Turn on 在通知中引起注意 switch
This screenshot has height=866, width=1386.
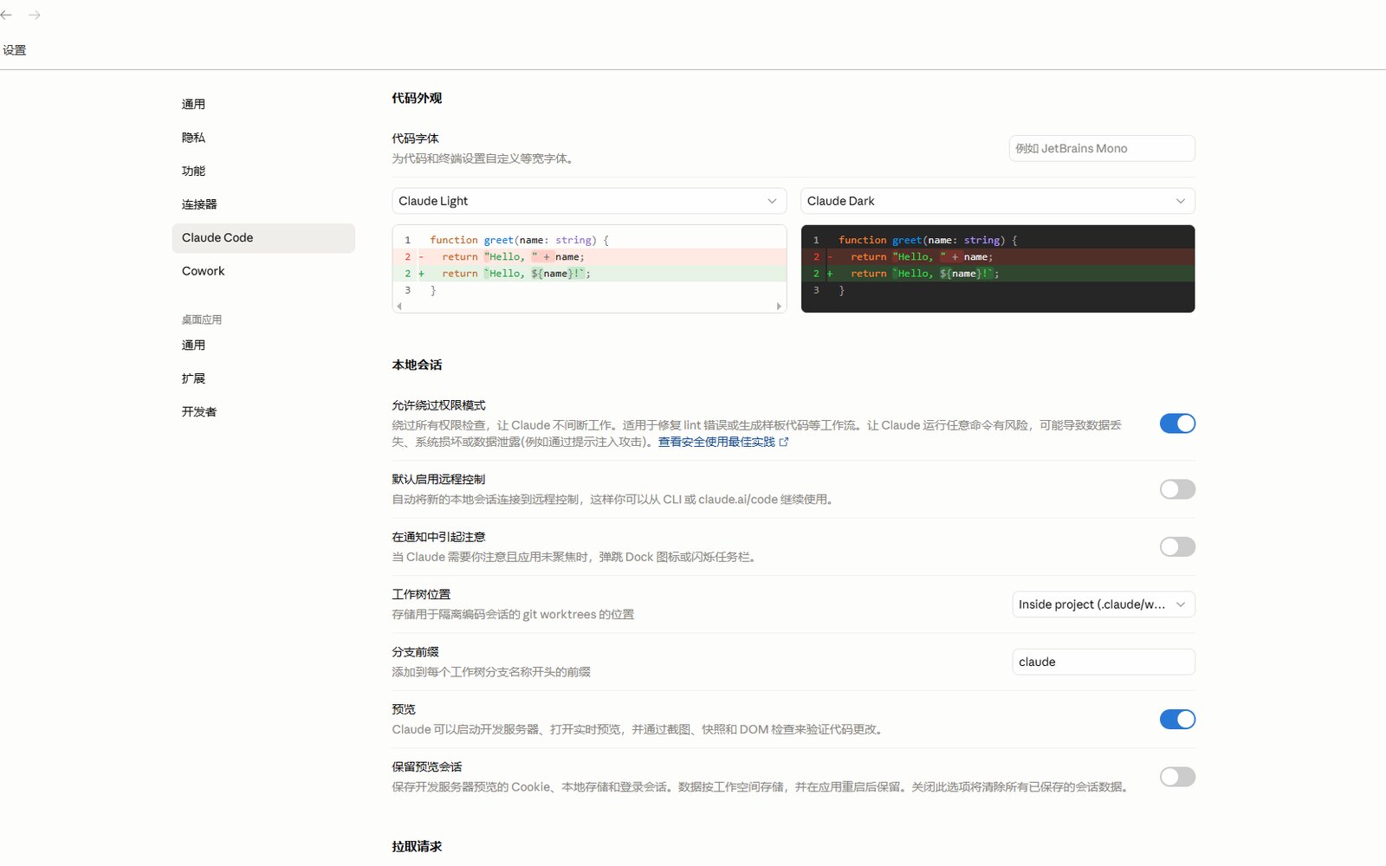tap(1177, 546)
